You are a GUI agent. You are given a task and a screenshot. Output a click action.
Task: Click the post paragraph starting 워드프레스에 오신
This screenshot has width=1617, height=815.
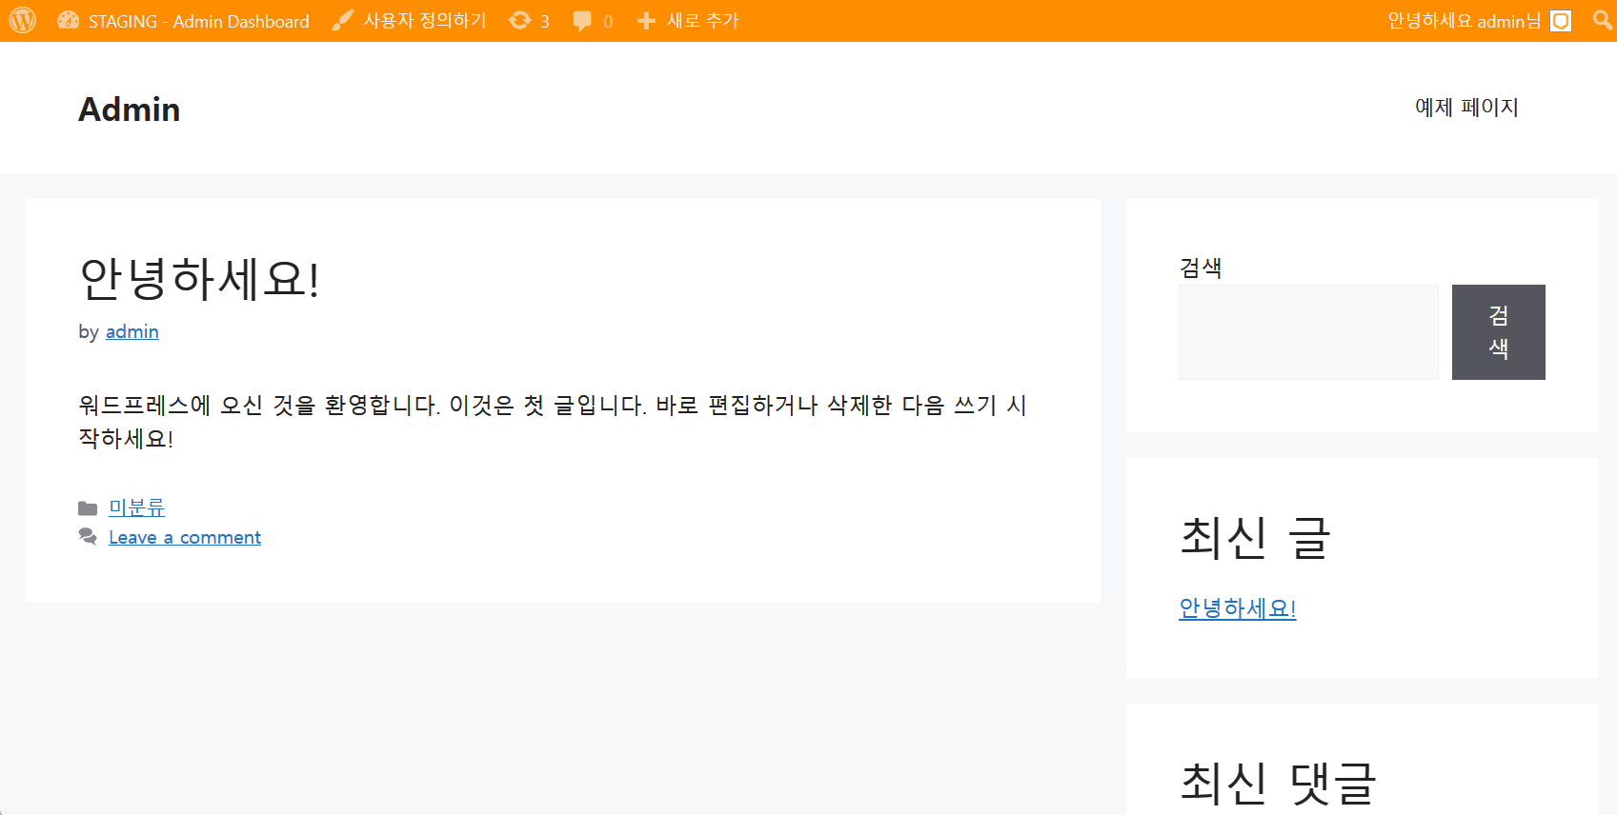[553, 422]
